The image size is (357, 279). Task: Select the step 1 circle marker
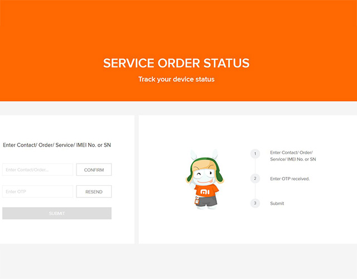255,154
